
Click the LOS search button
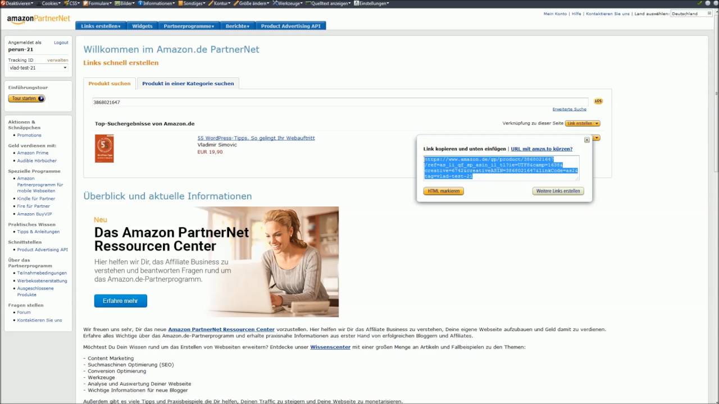tap(598, 102)
